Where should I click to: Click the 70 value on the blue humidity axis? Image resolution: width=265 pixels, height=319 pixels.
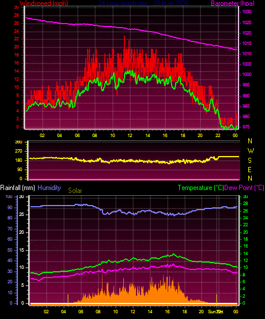[10, 229]
